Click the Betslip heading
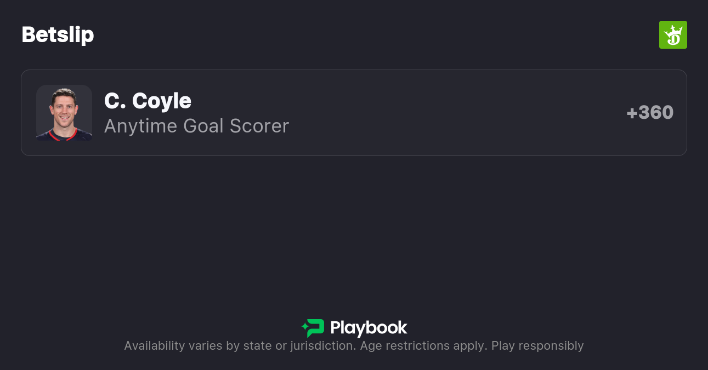Image resolution: width=708 pixels, height=370 pixels. click(58, 35)
